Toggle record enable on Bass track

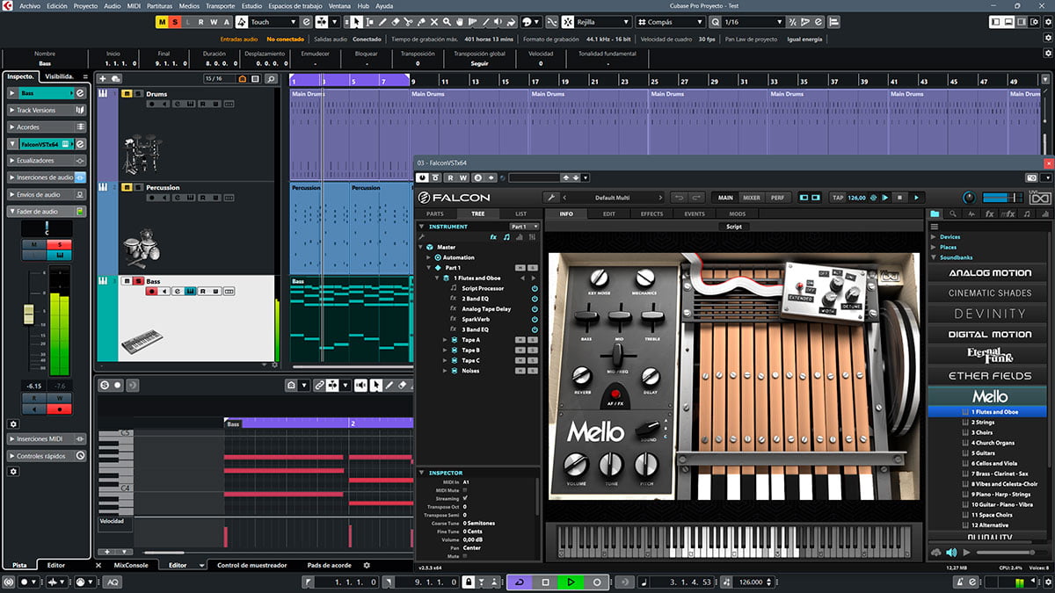(151, 291)
